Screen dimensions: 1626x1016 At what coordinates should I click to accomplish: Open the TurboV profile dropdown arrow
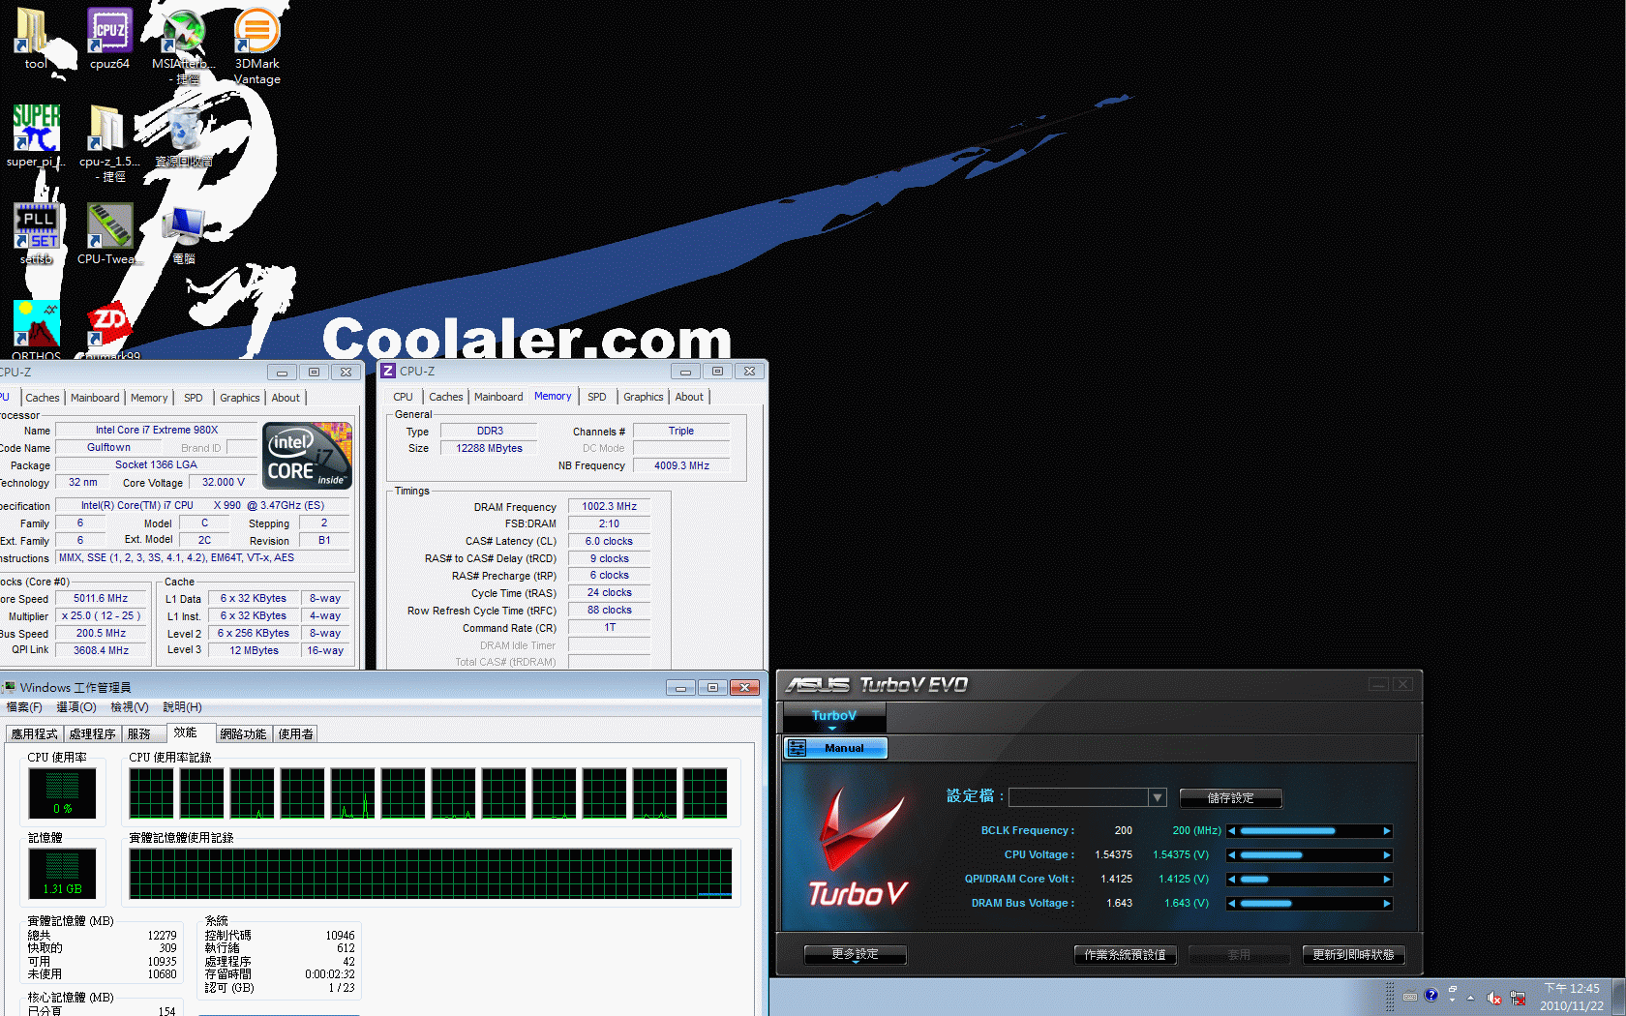click(1157, 797)
